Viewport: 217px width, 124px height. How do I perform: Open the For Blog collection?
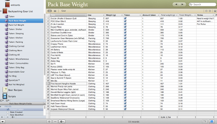tap(13, 76)
